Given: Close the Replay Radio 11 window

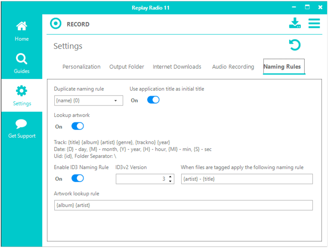Looking at the screenshot, I should click(x=320, y=7).
